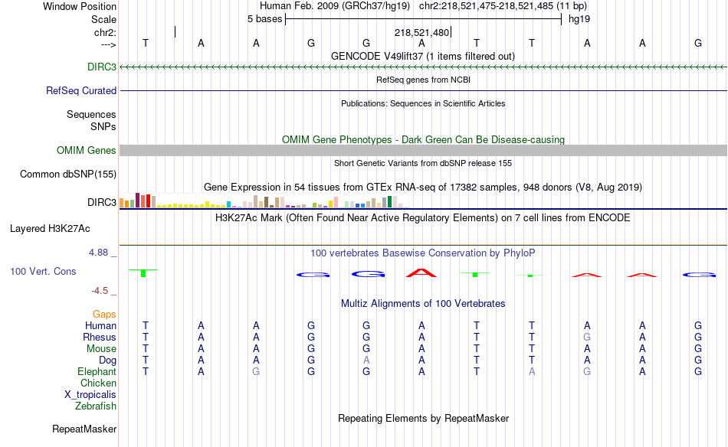Open the OMIM Gene Phenotypes track title
728x447 pixels.
423,139
